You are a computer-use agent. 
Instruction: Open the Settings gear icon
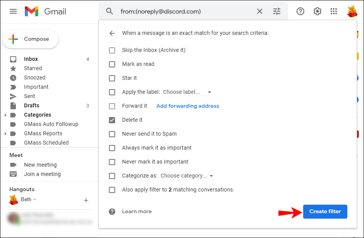[x=317, y=11]
